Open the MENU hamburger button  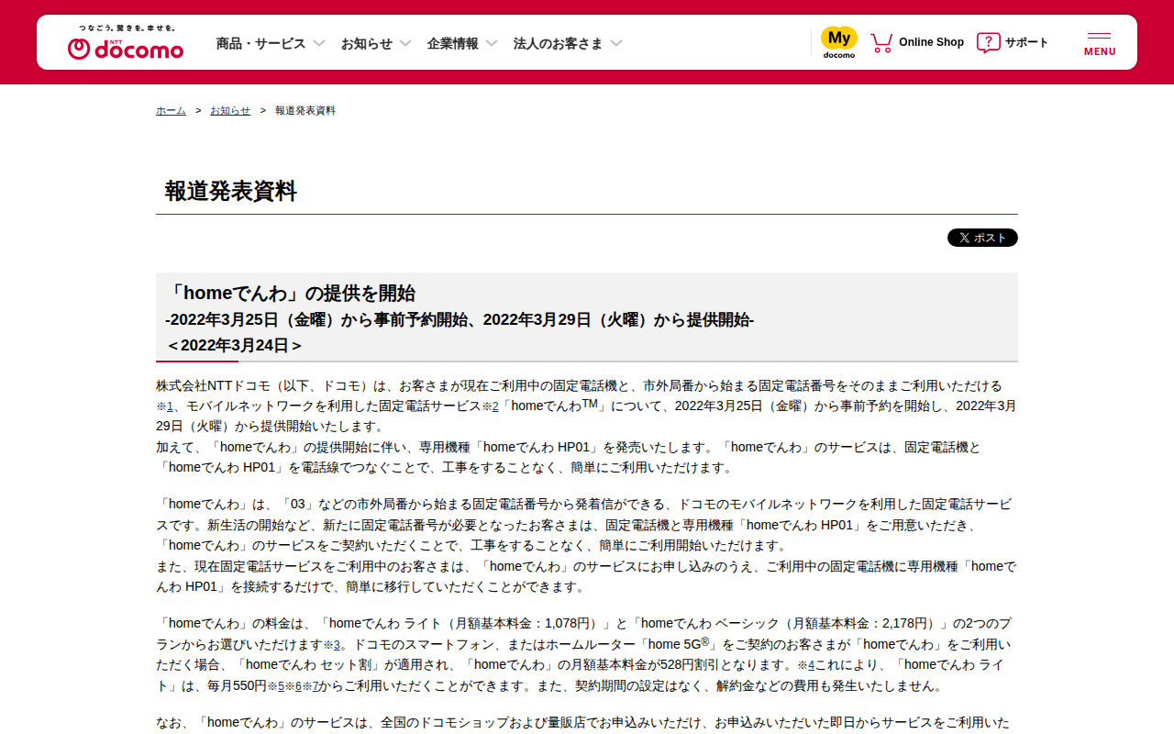click(1100, 43)
